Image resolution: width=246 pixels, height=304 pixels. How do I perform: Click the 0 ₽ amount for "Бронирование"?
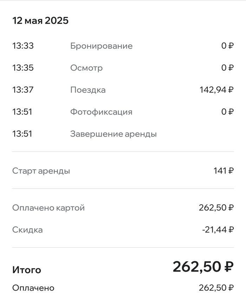tap(227, 46)
